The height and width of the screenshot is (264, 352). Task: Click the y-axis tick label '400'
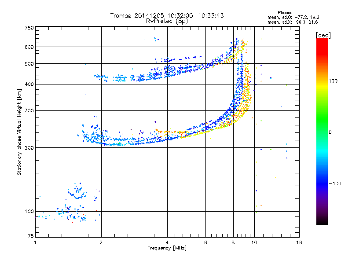point(29,84)
